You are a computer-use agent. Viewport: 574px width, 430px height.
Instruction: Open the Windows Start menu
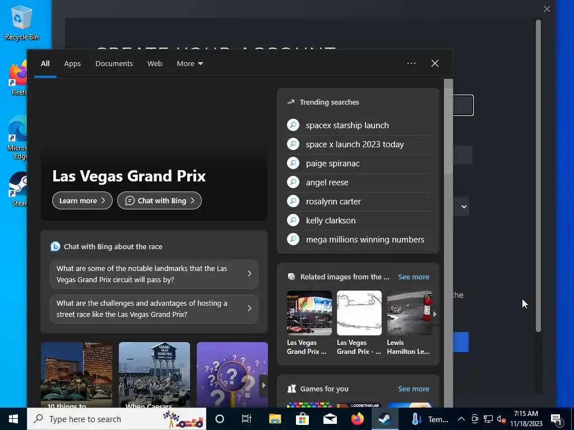coord(13,419)
